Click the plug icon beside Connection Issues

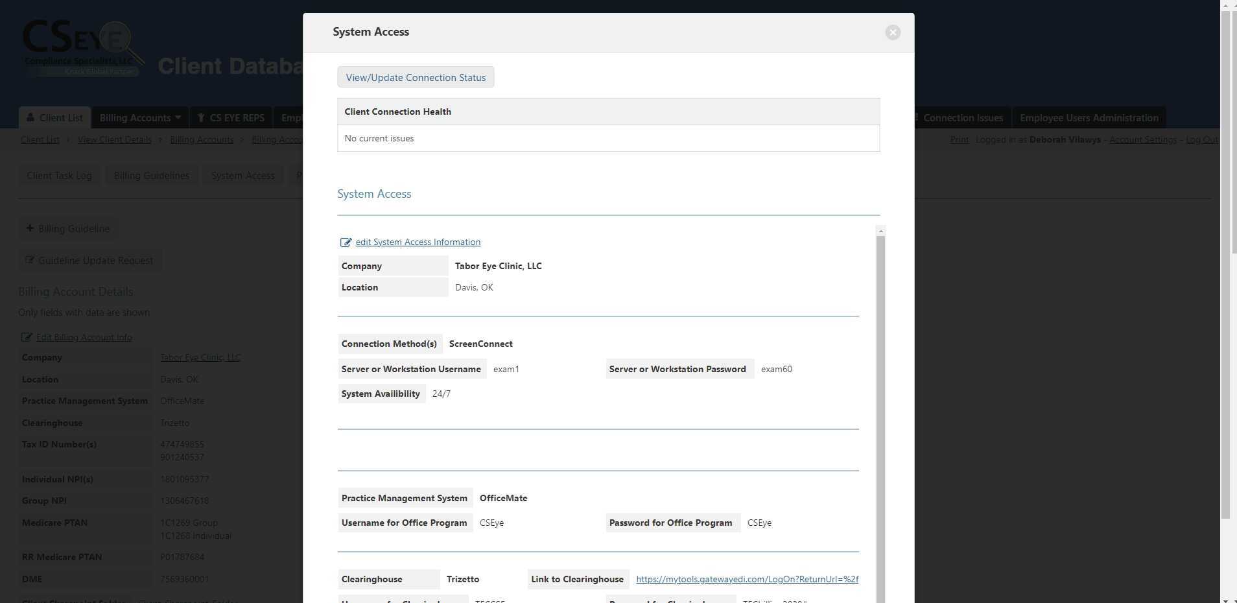[916, 117]
